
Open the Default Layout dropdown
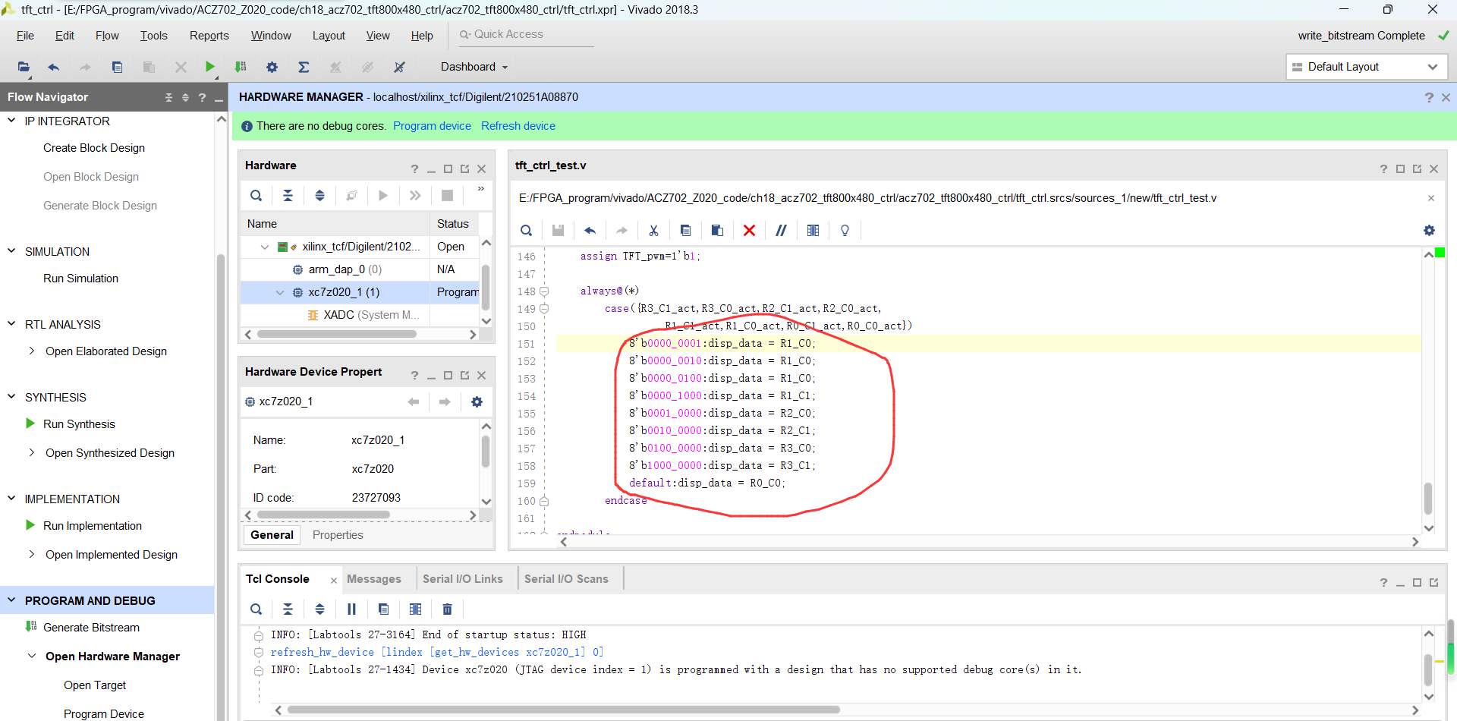click(x=1366, y=67)
